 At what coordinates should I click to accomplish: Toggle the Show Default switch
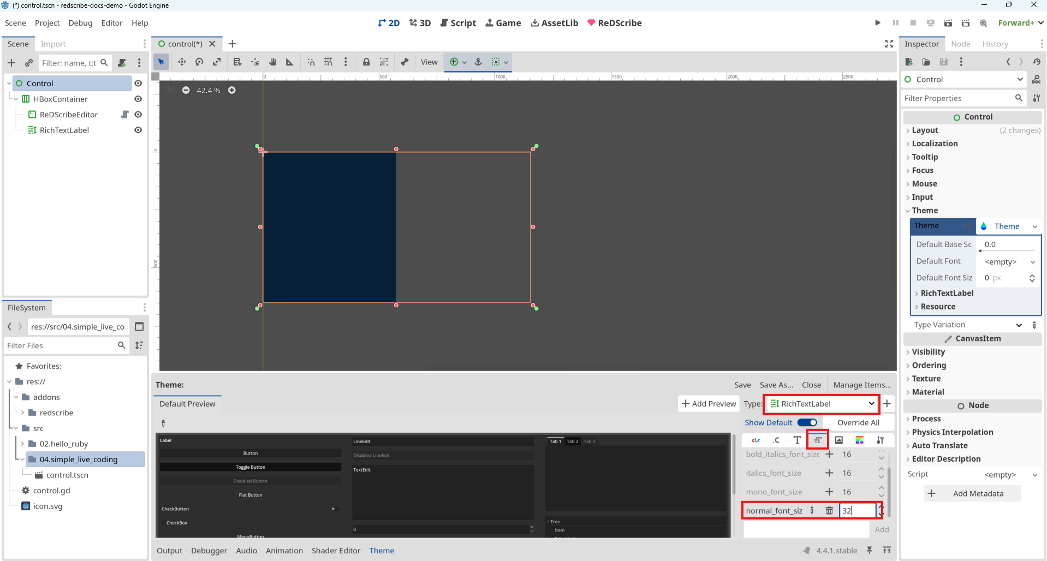coord(807,422)
